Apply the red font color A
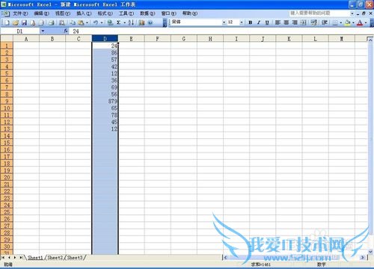374x269 pixels. (360, 22)
